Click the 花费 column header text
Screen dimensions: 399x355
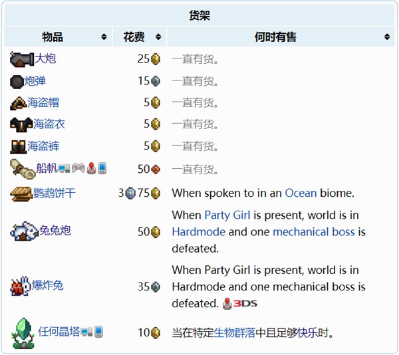[x=134, y=37]
